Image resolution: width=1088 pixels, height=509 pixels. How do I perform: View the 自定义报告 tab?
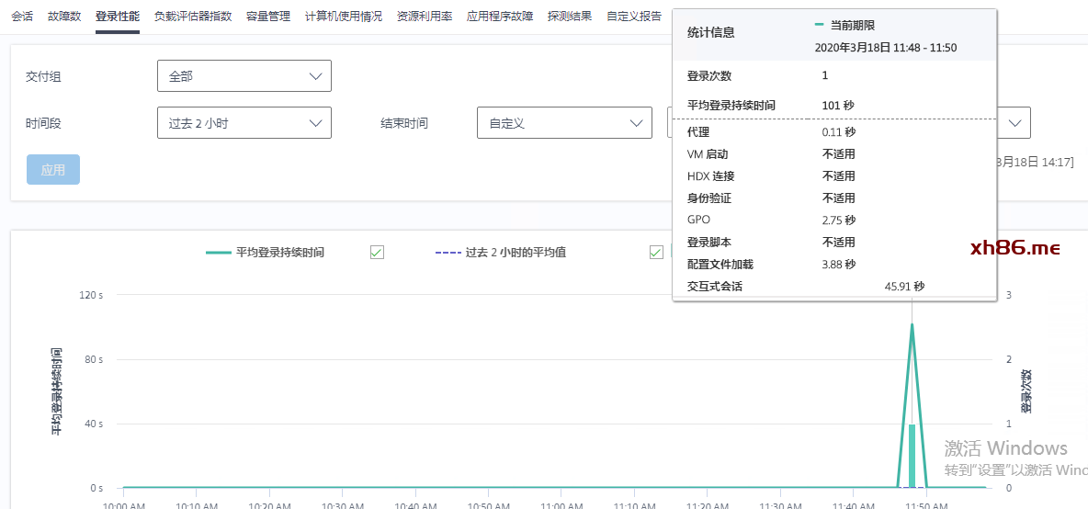coord(634,17)
